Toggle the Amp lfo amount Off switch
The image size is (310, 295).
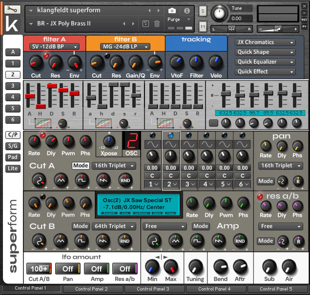tap(97, 269)
